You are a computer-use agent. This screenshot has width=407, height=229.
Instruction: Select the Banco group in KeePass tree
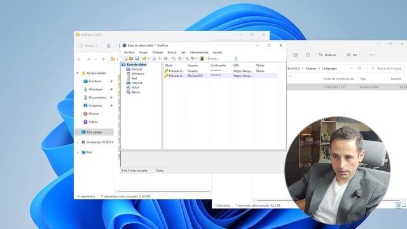[x=135, y=92]
